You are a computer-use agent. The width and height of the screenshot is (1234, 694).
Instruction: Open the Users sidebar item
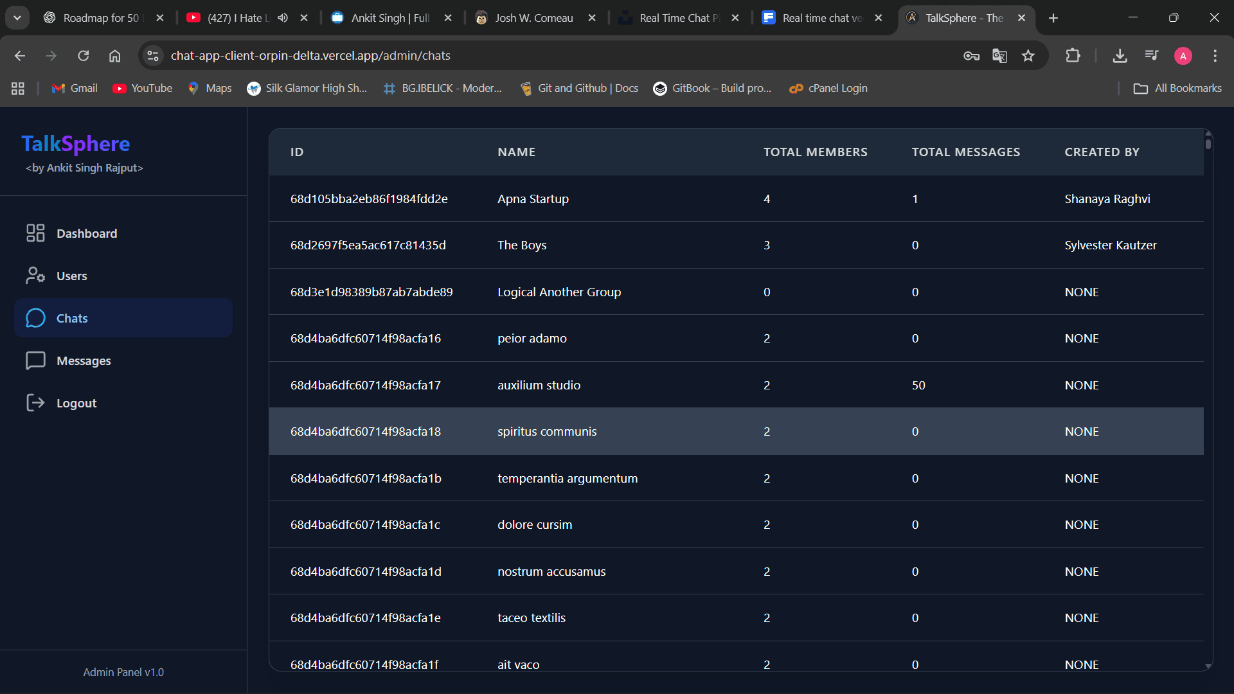[71, 276]
